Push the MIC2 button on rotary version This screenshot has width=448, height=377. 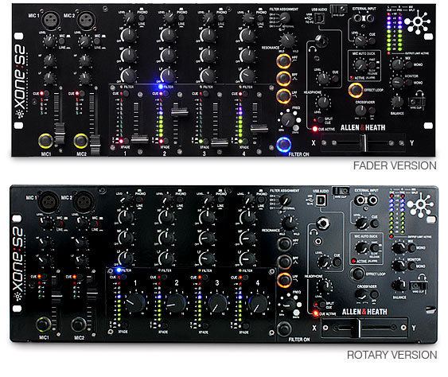tap(79, 325)
